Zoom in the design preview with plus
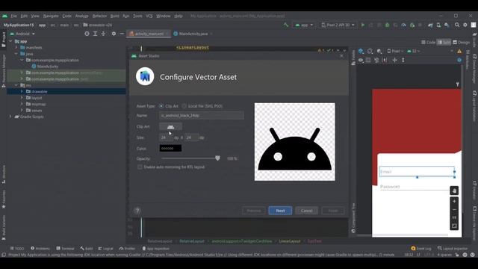 454,202
